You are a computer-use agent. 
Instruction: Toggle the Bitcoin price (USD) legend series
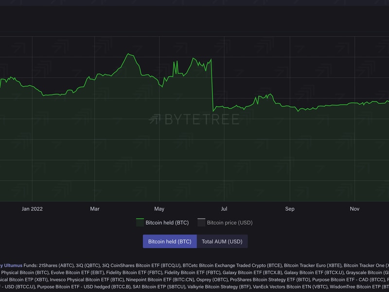(x=230, y=223)
